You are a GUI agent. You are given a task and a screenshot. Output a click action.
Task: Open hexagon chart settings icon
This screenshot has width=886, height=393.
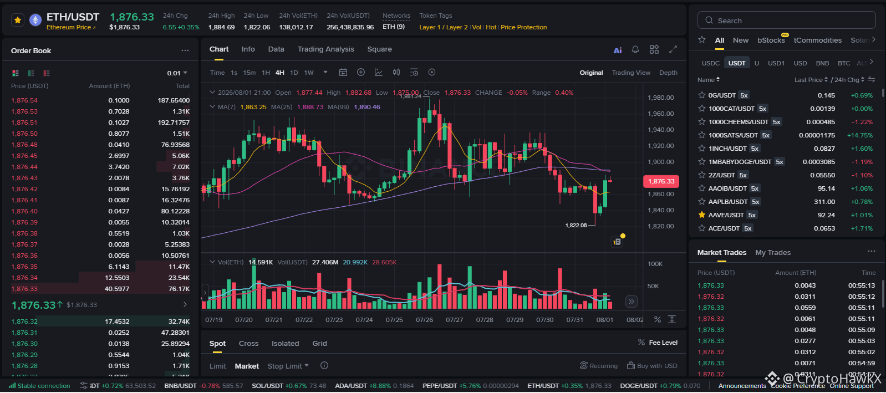click(x=432, y=73)
